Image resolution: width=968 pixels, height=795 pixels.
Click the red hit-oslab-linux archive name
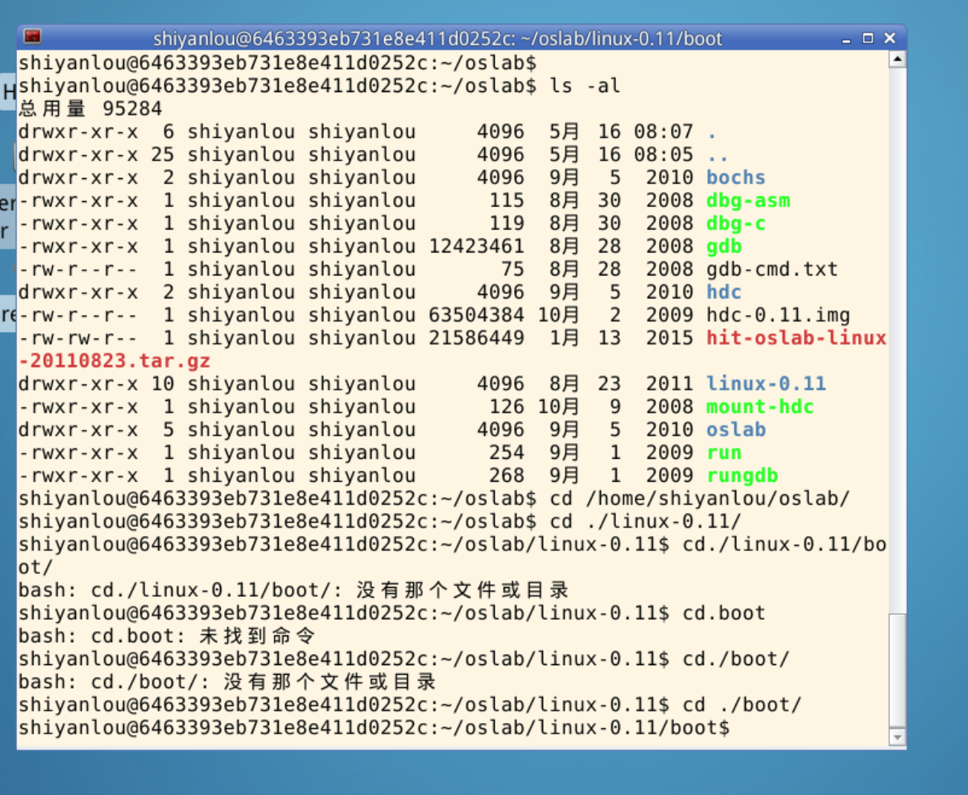[x=796, y=338]
